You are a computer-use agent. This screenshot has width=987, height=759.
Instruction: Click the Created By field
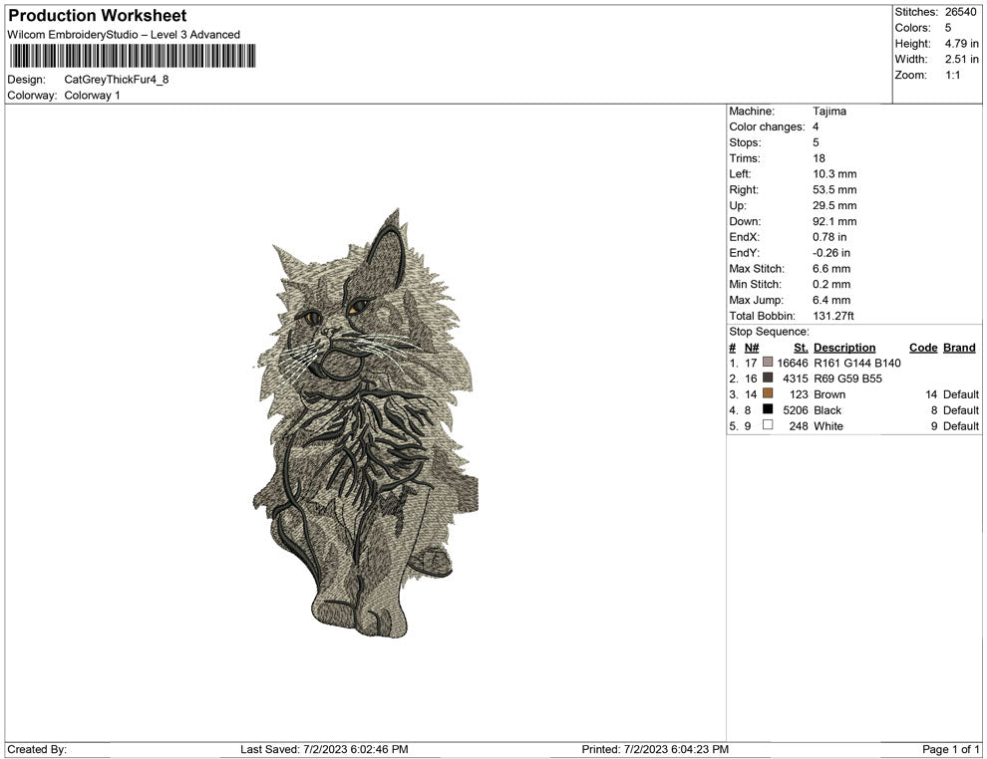[x=40, y=748]
